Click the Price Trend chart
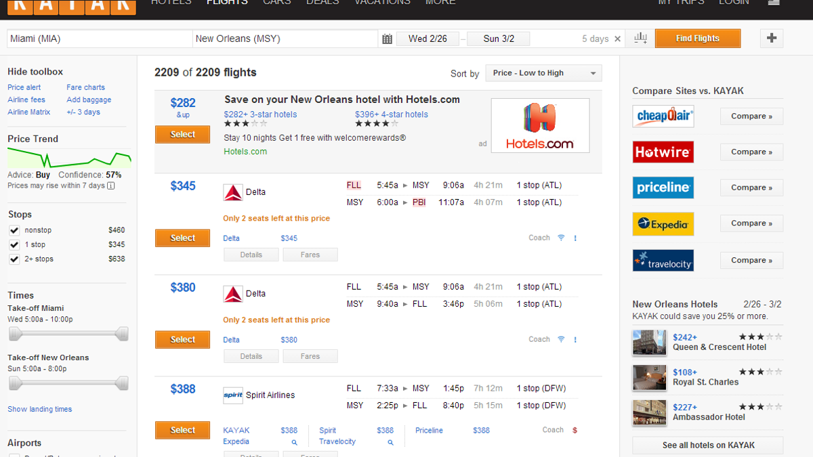The width and height of the screenshot is (813, 457). 69,159
